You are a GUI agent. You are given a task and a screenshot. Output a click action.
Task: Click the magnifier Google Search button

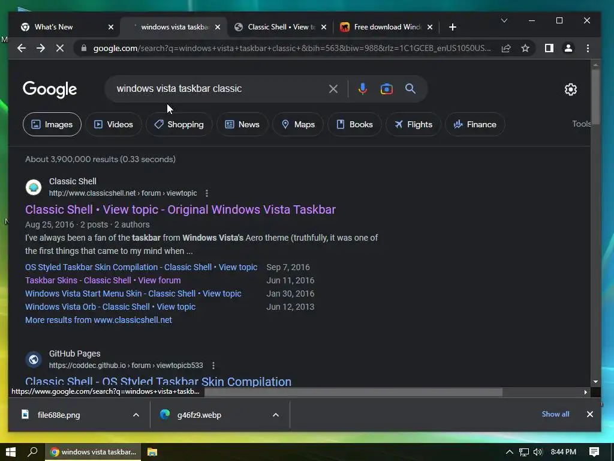pyautogui.click(x=410, y=89)
